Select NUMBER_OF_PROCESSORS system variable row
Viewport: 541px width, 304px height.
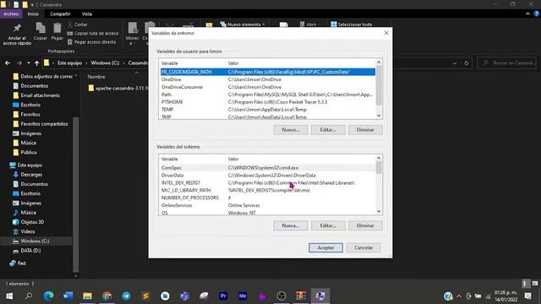point(267,198)
